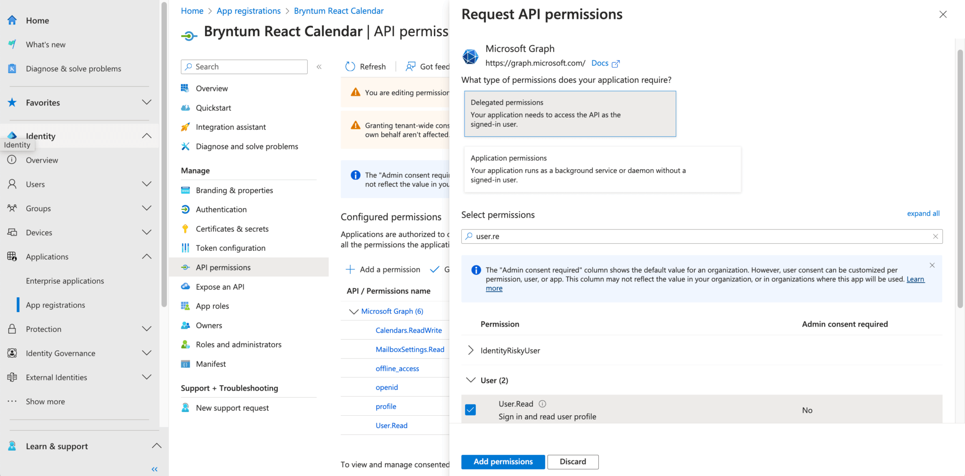965x476 pixels.
Task: Click the Applications grid icon
Action: click(12, 256)
